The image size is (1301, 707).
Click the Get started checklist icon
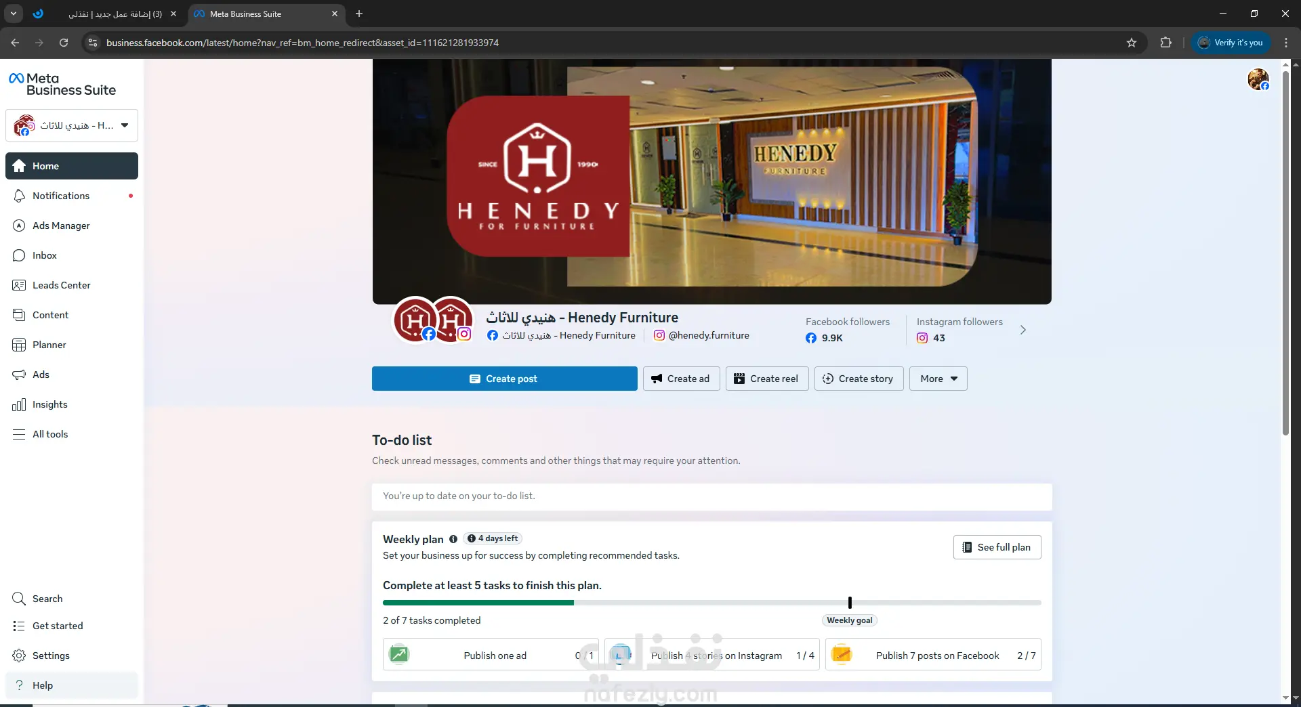coord(19,626)
